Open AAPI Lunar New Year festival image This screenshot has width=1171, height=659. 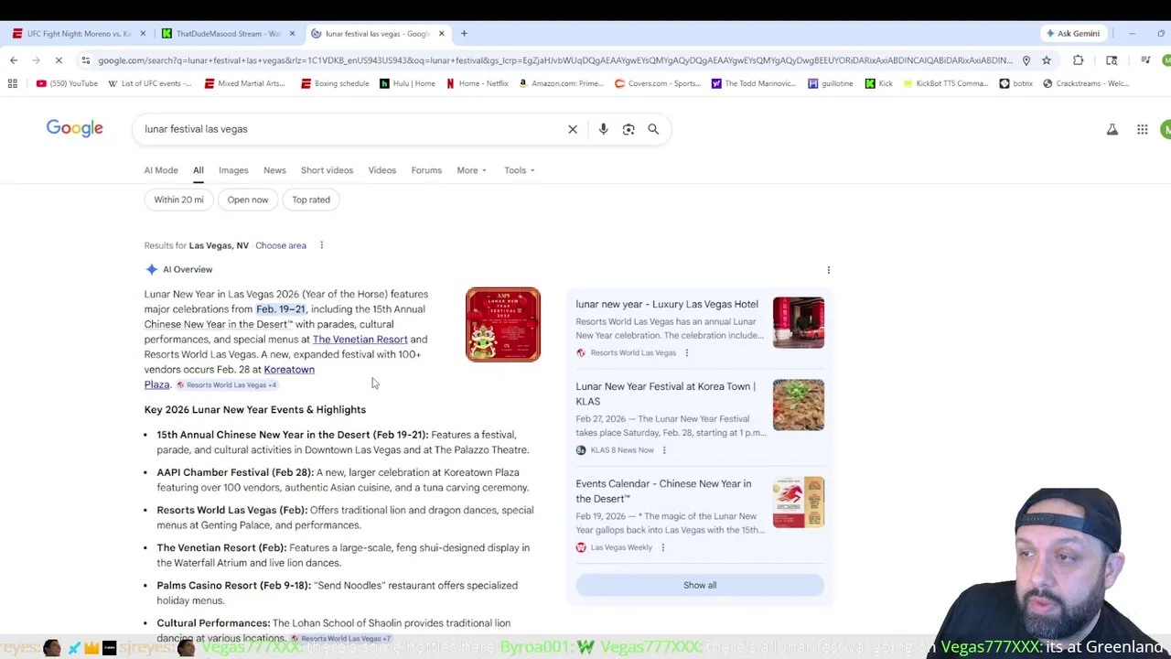[503, 325]
